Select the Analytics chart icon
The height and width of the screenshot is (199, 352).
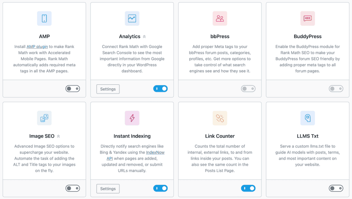[132, 18]
